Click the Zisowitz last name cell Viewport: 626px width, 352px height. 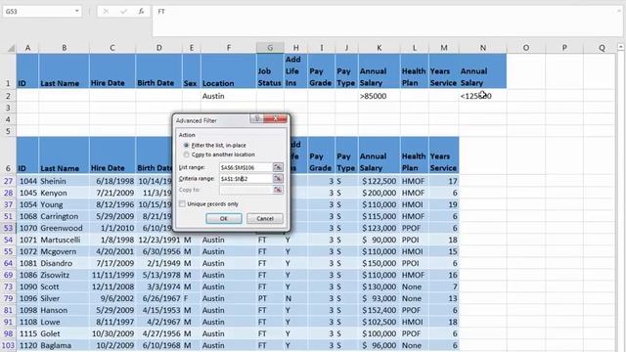(64, 275)
